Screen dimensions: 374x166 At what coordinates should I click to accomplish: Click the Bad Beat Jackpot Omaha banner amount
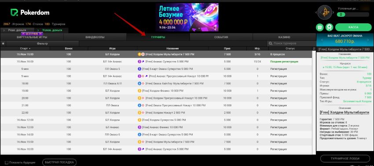(x=345, y=41)
